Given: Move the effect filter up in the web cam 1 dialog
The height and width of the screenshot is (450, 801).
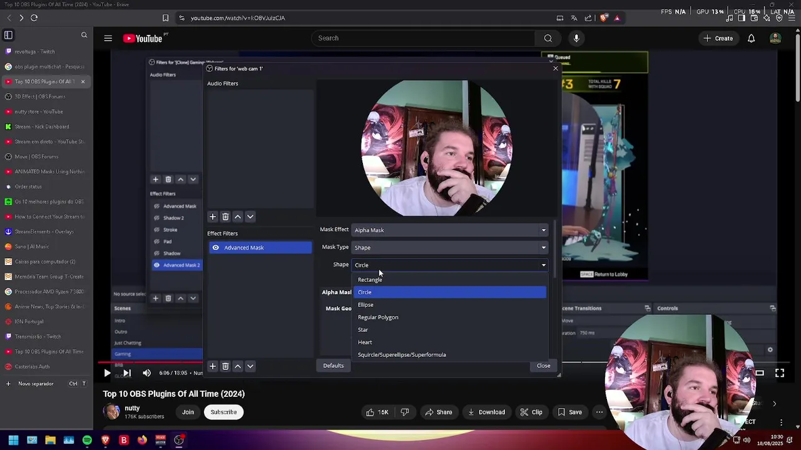Looking at the screenshot, I should (238, 366).
